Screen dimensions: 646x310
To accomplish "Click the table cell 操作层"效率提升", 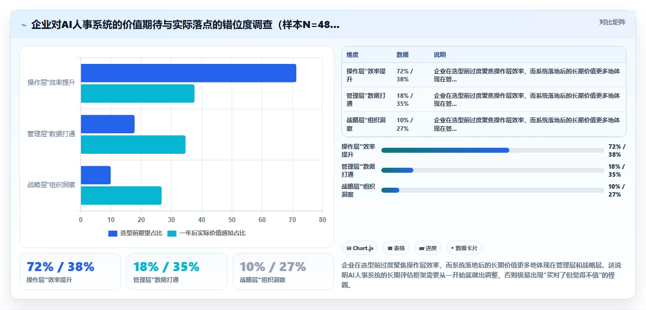I will pos(366,75).
